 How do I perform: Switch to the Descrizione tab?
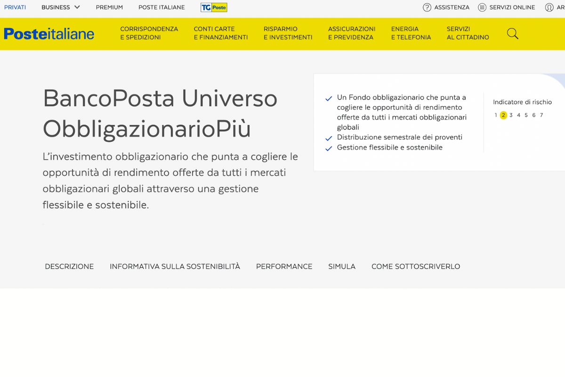(x=69, y=266)
